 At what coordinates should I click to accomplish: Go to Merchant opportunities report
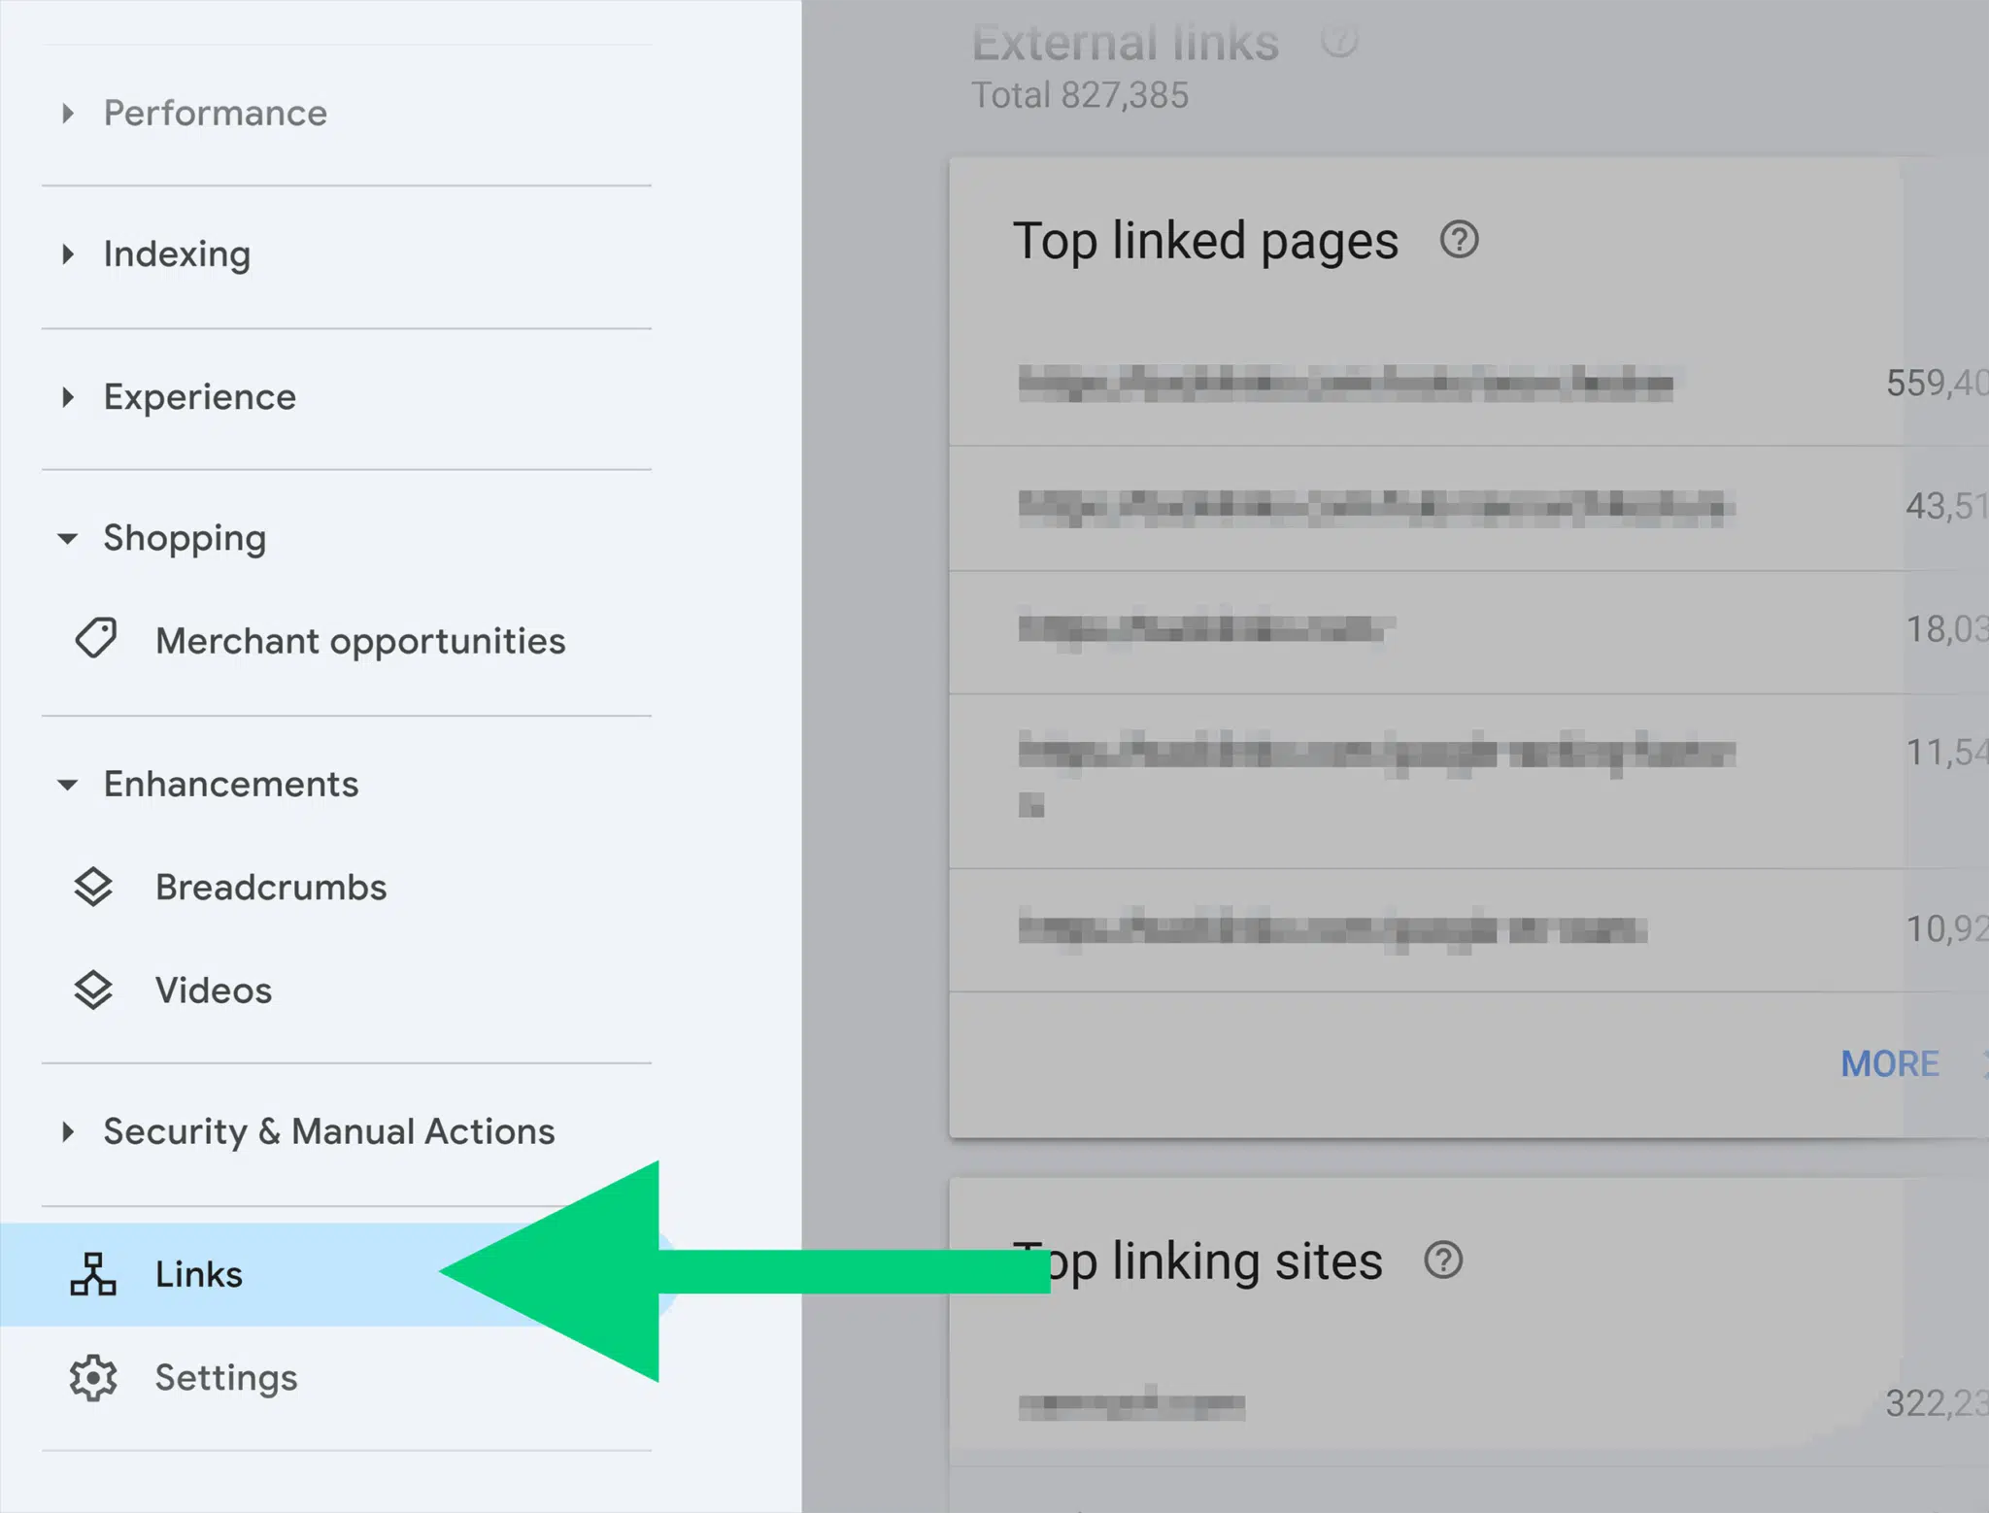pos(360,641)
